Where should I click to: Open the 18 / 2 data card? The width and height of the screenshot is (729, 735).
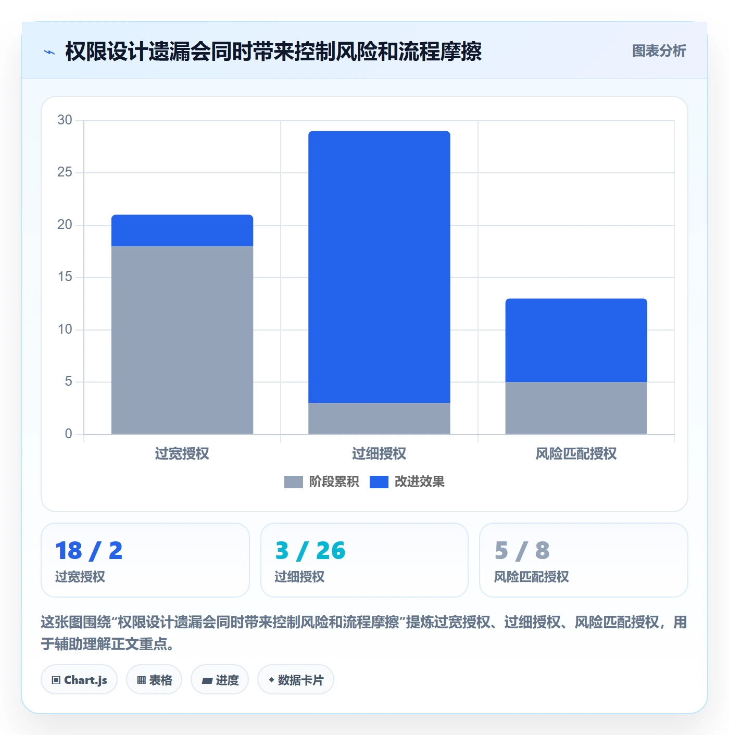pyautogui.click(x=145, y=560)
